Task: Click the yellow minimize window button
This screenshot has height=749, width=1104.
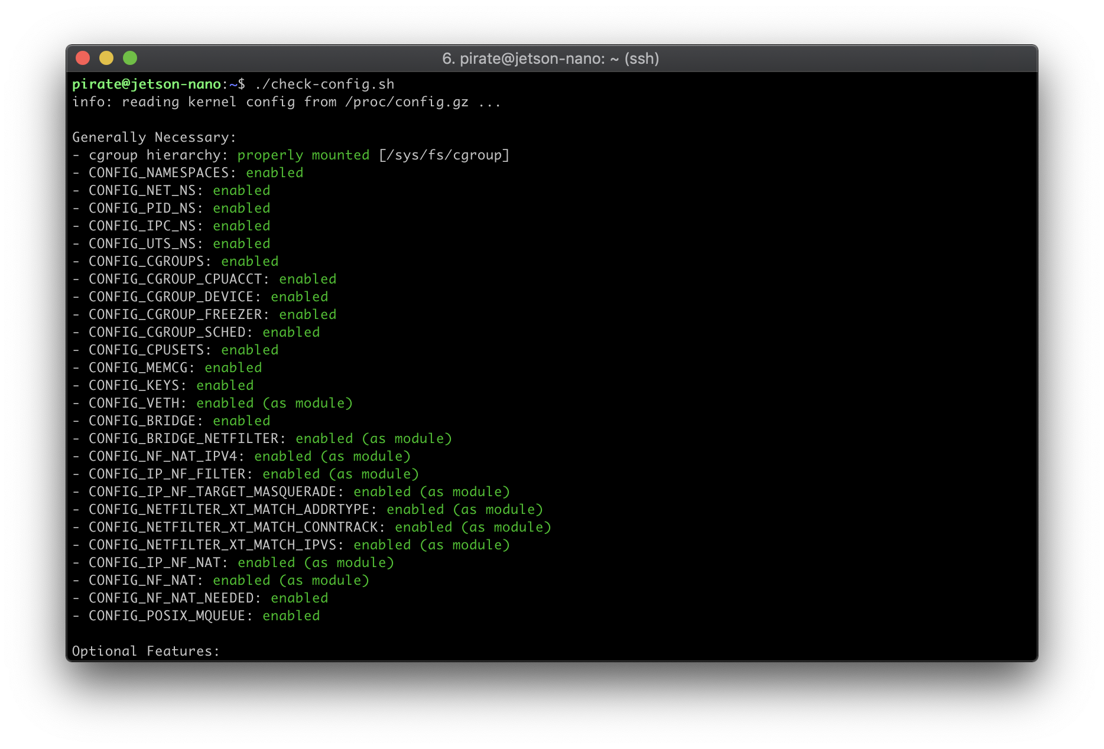Action: [x=106, y=58]
